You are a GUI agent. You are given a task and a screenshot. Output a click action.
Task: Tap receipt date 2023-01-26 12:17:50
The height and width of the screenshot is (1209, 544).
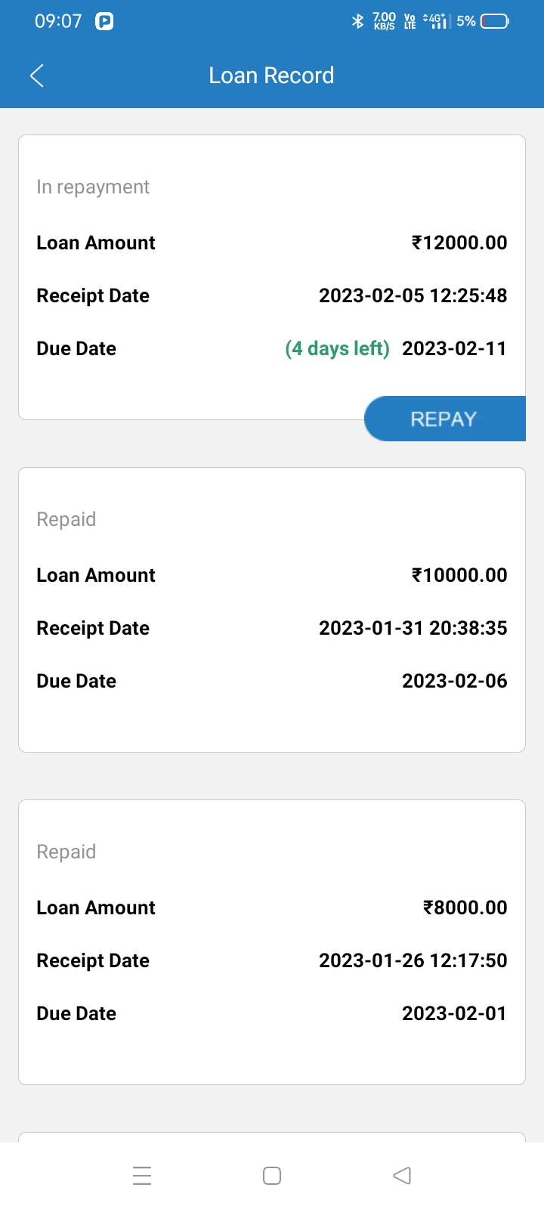[413, 960]
